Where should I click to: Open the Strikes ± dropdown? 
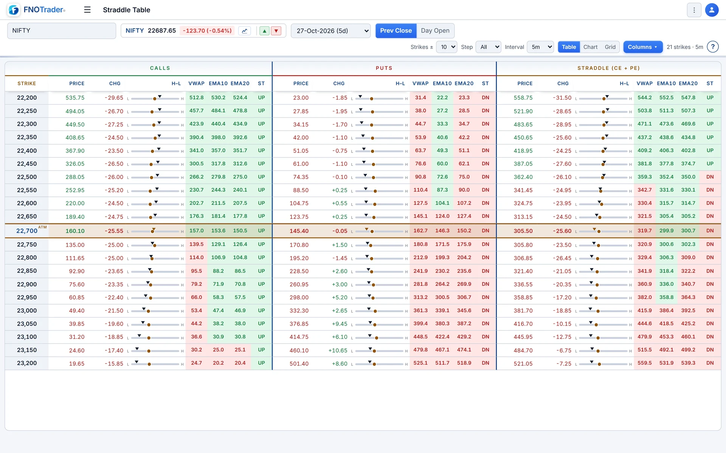pyautogui.click(x=447, y=47)
